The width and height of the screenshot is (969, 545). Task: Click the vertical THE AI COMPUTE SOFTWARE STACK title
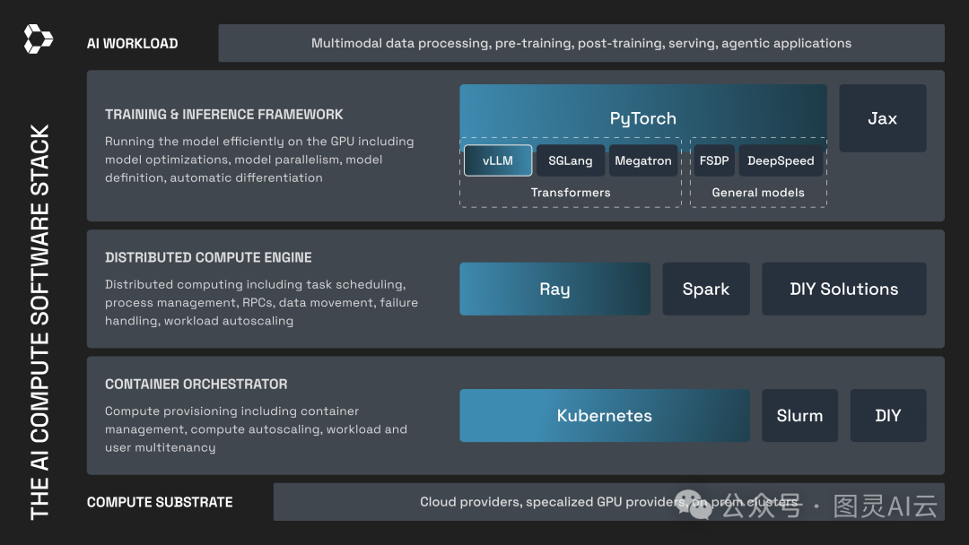pos(39,322)
